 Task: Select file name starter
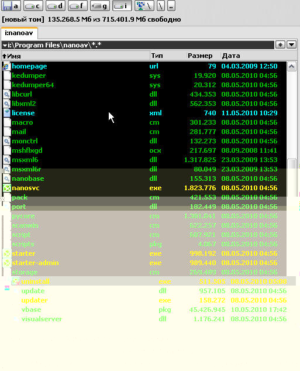click(23, 253)
